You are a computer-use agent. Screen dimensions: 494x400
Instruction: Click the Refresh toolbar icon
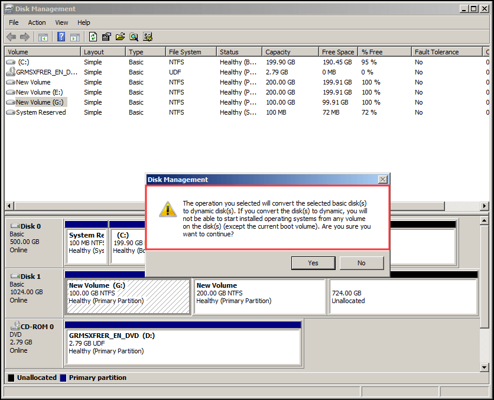point(93,37)
